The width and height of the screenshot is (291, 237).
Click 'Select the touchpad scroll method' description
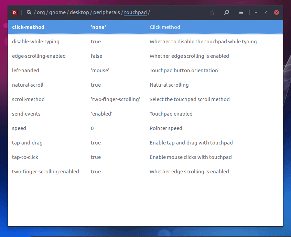point(190,99)
